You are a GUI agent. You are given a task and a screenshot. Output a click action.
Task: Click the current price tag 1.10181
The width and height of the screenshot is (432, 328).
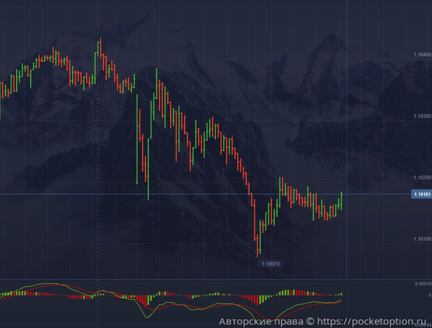(421, 194)
